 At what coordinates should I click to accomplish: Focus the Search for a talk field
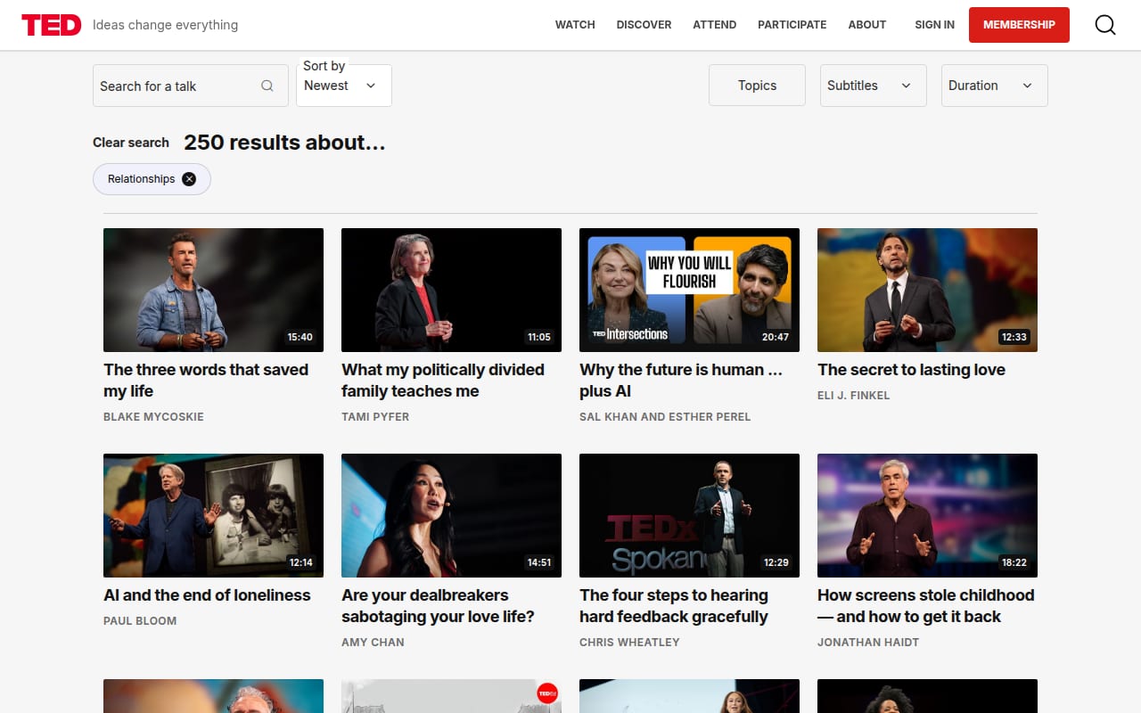(191, 86)
